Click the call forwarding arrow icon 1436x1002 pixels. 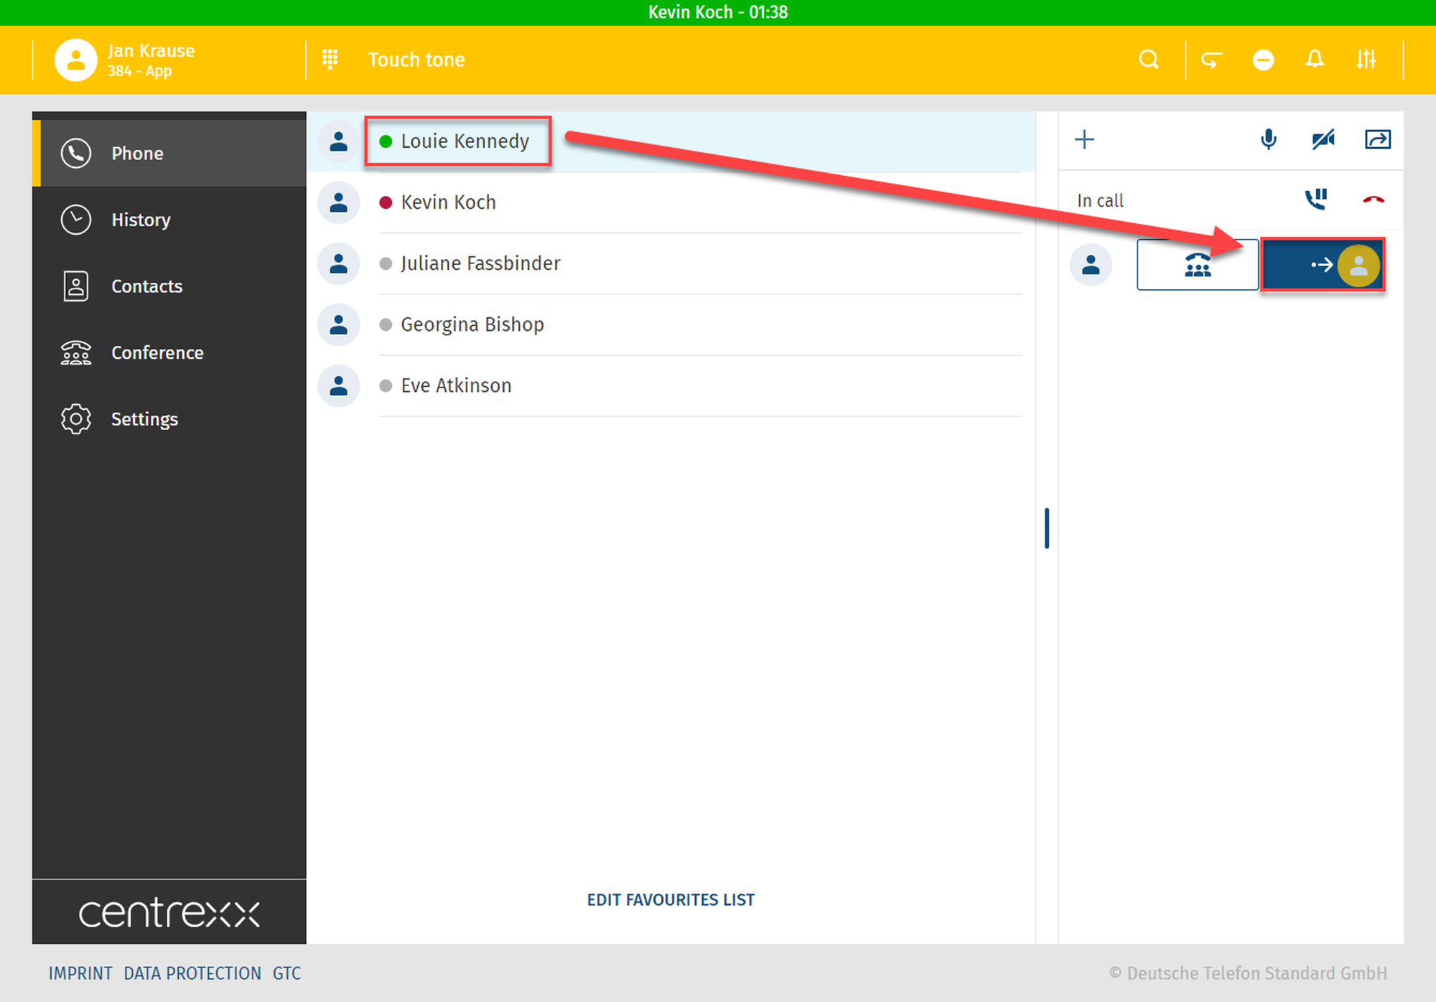point(1212,59)
